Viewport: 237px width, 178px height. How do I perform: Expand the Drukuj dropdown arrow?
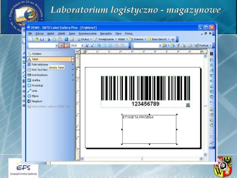click(91, 39)
